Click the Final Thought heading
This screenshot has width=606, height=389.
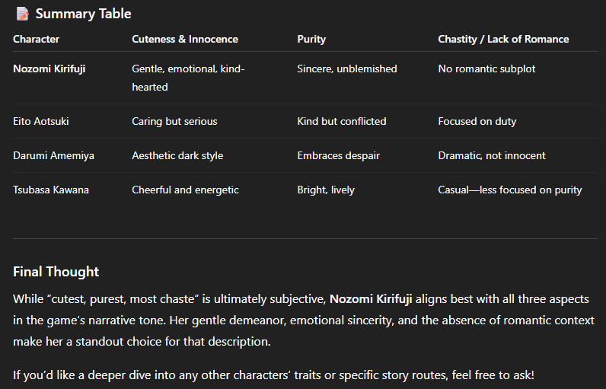click(x=56, y=272)
